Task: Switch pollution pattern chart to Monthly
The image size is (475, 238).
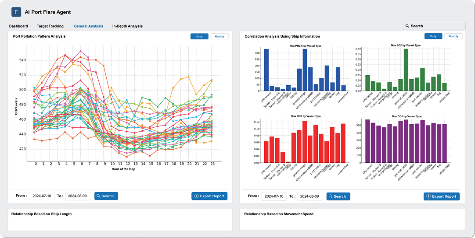Action: point(219,36)
